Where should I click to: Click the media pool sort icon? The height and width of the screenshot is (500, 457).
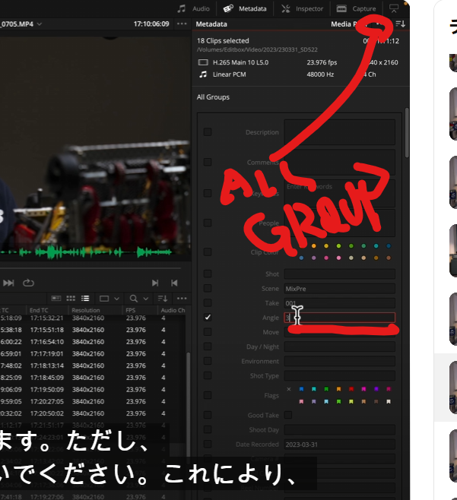click(x=163, y=299)
